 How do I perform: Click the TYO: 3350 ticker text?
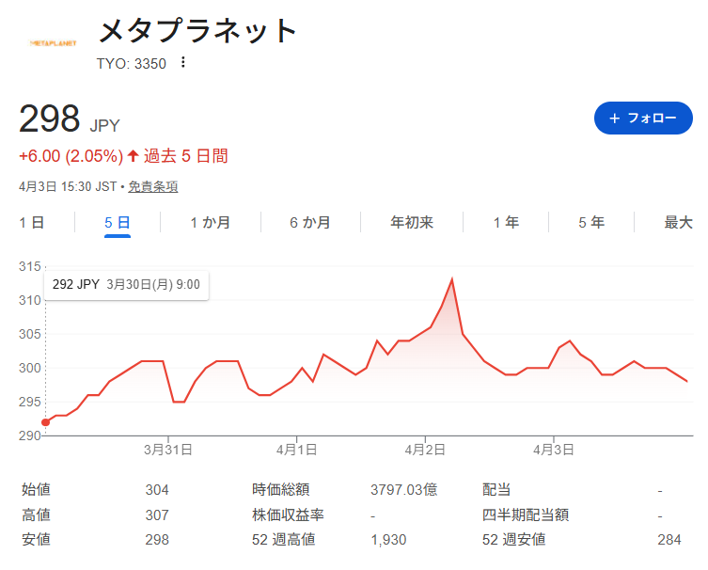pos(132,64)
